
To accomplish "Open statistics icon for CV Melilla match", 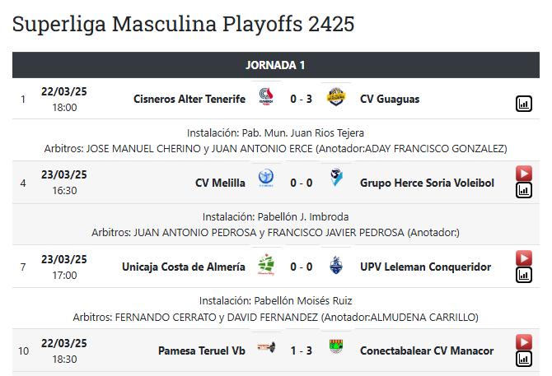I will 524,191.
